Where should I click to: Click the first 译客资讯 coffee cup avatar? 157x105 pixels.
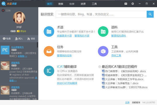point(5,66)
